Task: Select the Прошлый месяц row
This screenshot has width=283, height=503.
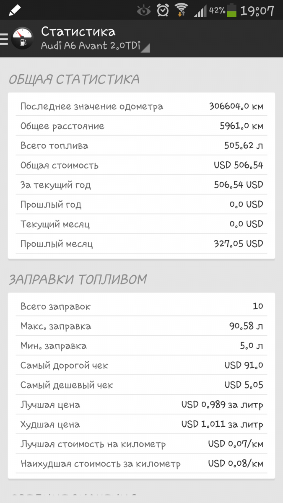Action: pos(141,244)
